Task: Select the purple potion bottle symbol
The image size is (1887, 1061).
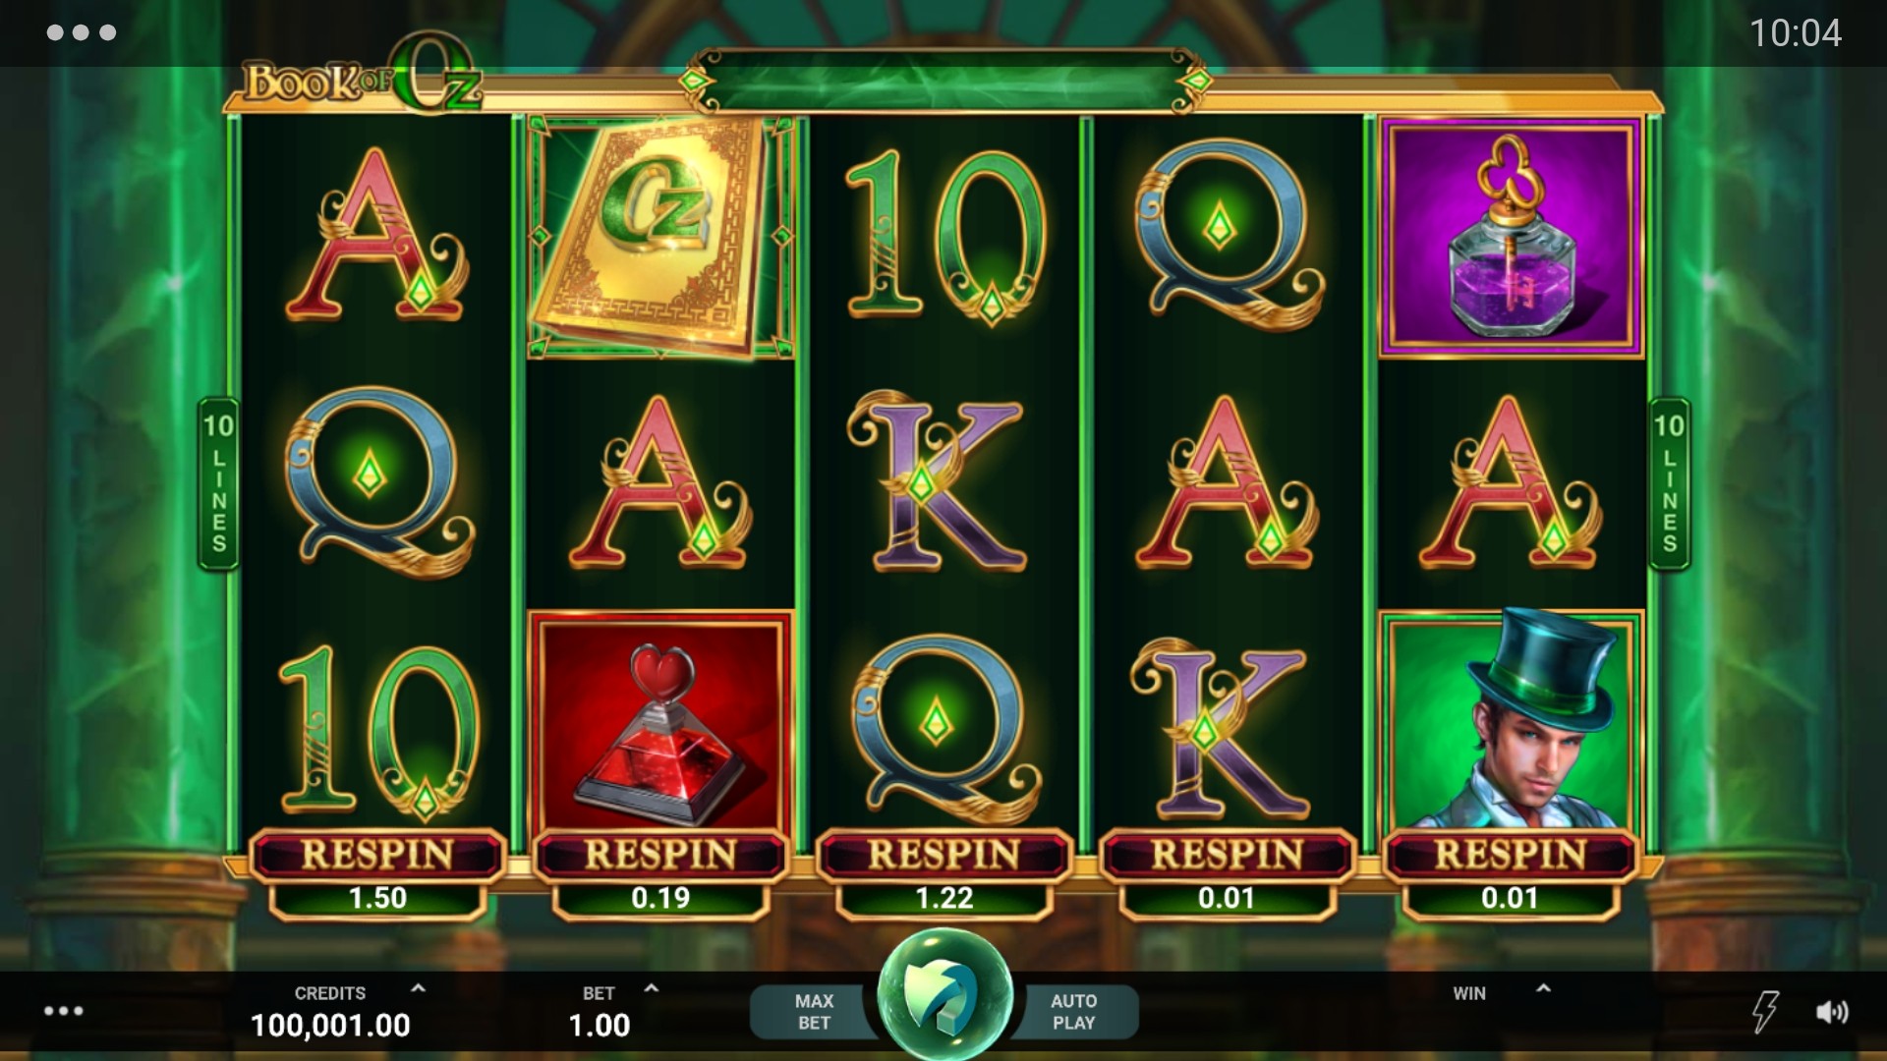Action: [x=1511, y=237]
